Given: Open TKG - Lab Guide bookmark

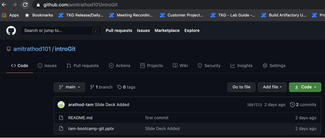Looking at the screenshot, I should tap(233, 15).
